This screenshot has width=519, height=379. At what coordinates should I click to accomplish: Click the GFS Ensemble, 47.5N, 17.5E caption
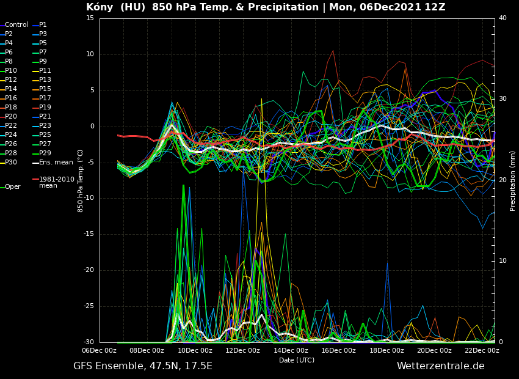click(x=143, y=366)
